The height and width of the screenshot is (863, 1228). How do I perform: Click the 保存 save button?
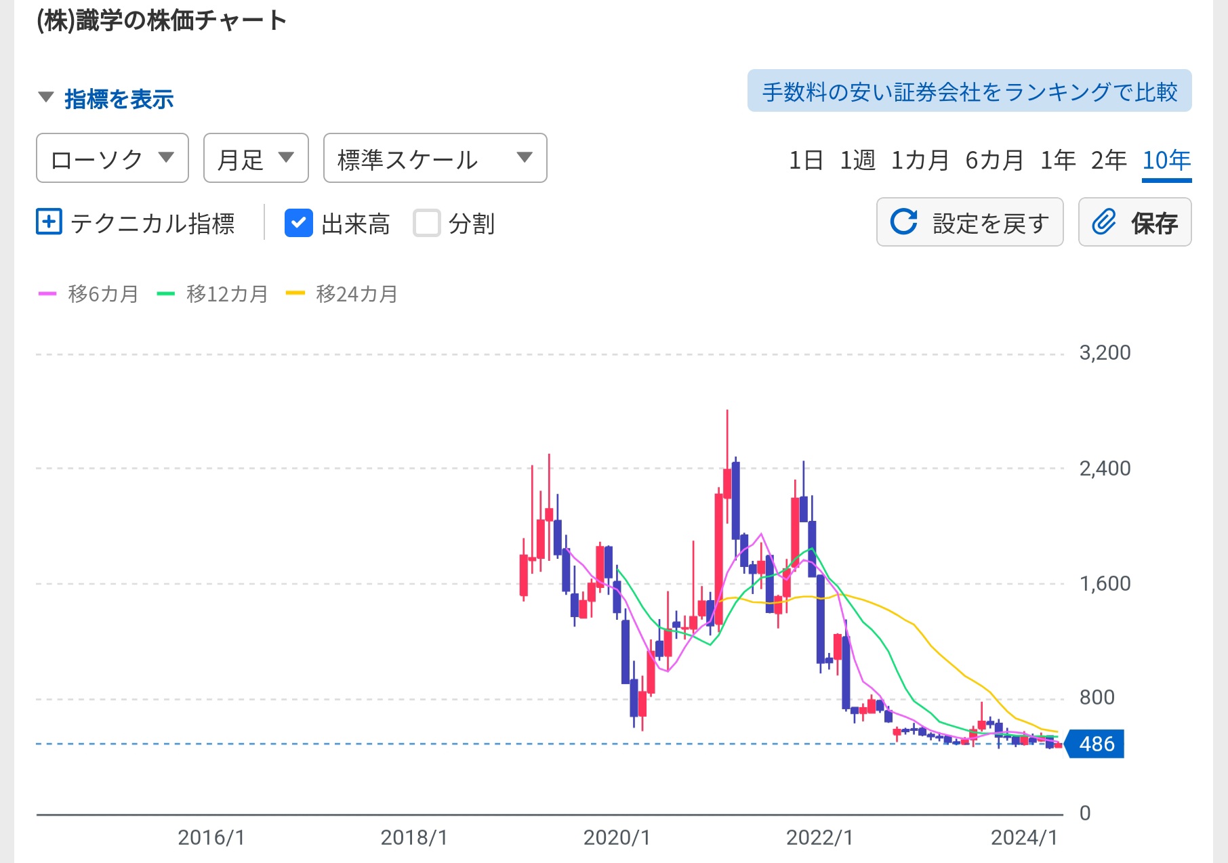pyautogui.click(x=1135, y=222)
